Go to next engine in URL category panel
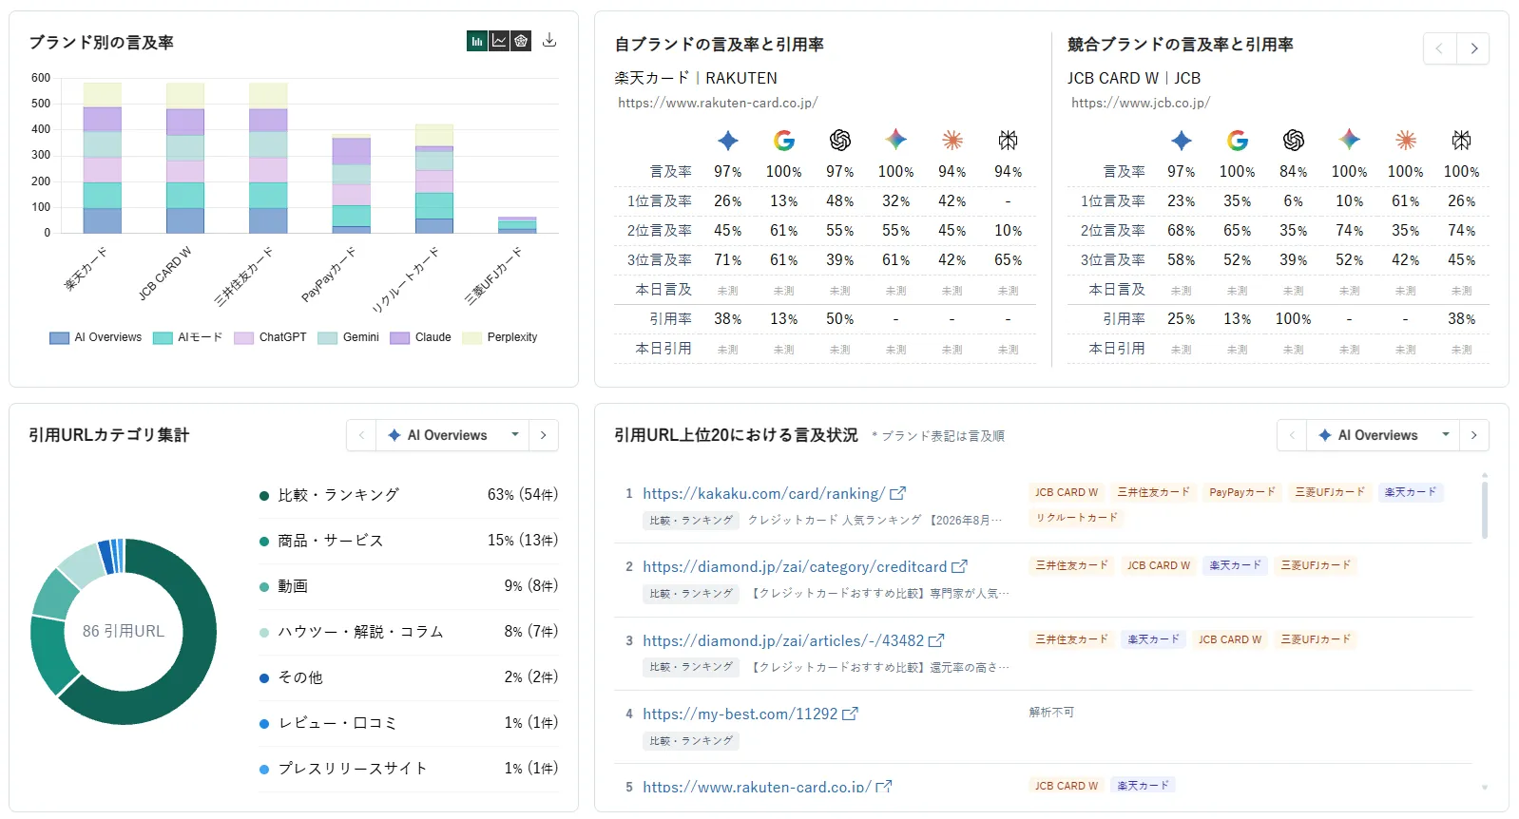The image size is (1519, 819). (544, 435)
